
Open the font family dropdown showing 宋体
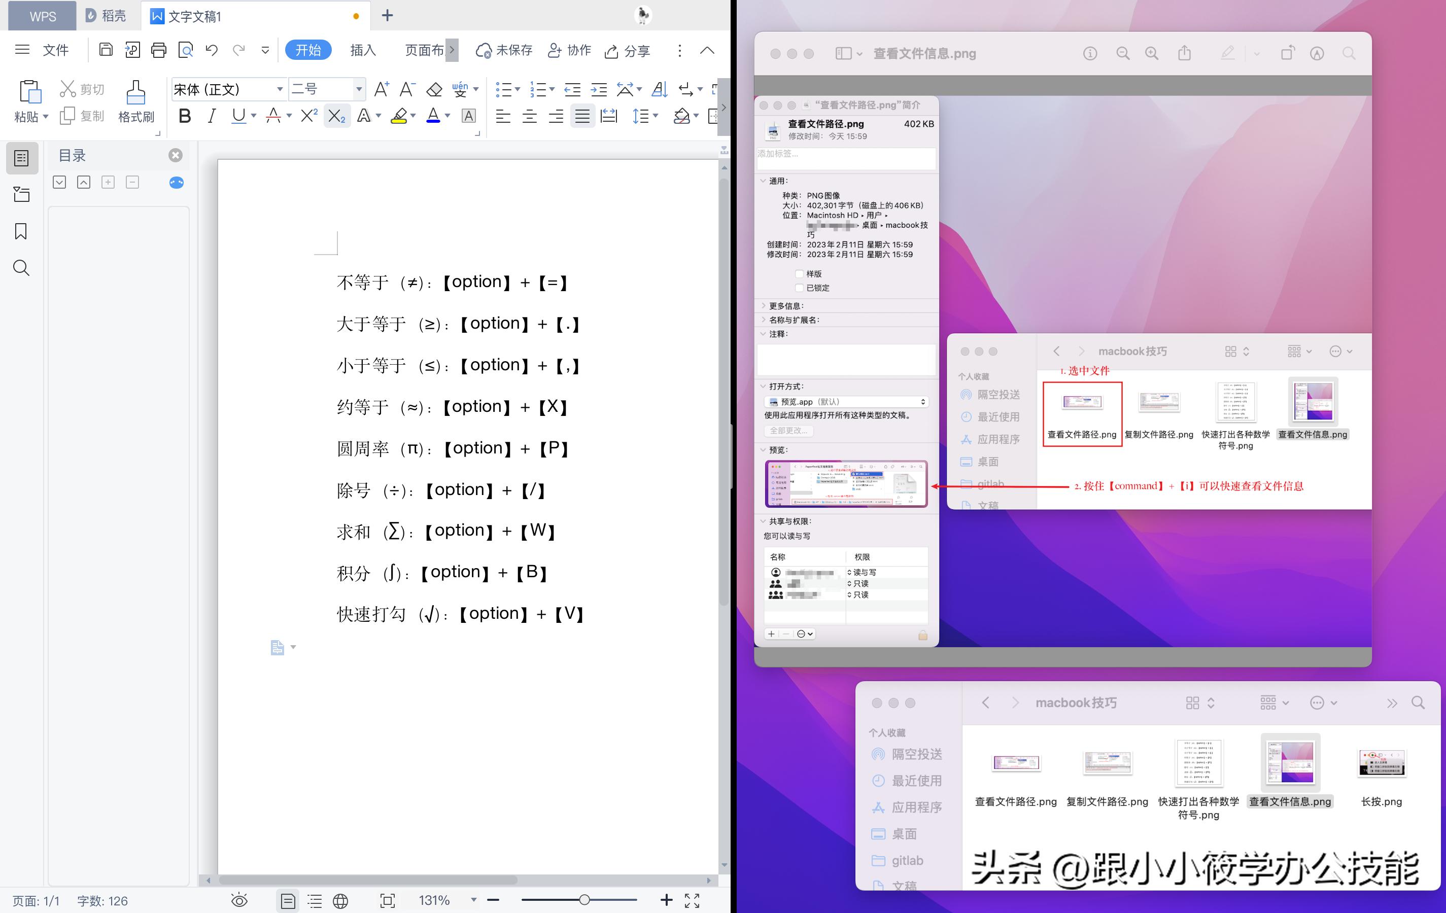pos(280,89)
